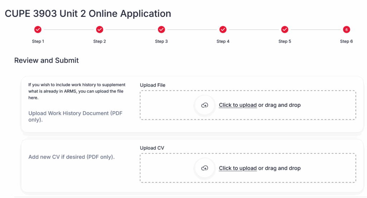Click the ARMS work history instruction paragraph
This screenshot has width=367, height=198.
click(x=77, y=91)
